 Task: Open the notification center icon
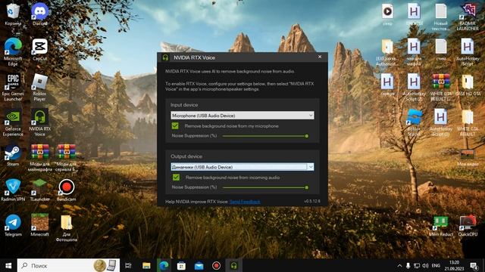474,265
